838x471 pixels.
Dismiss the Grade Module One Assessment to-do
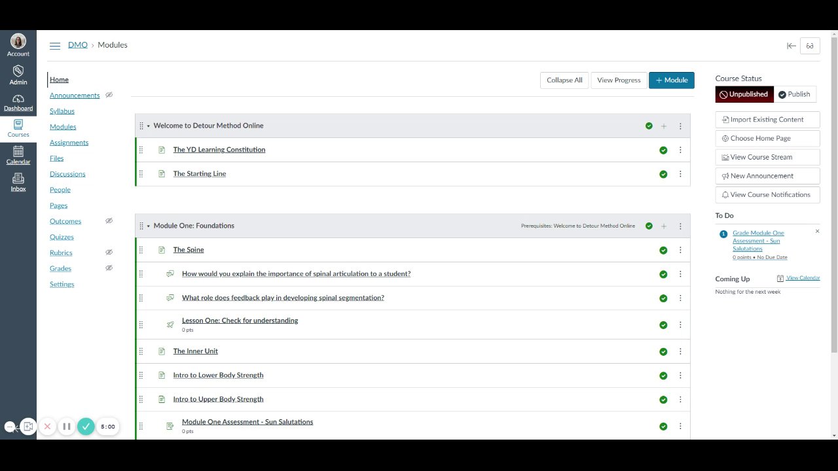817,232
